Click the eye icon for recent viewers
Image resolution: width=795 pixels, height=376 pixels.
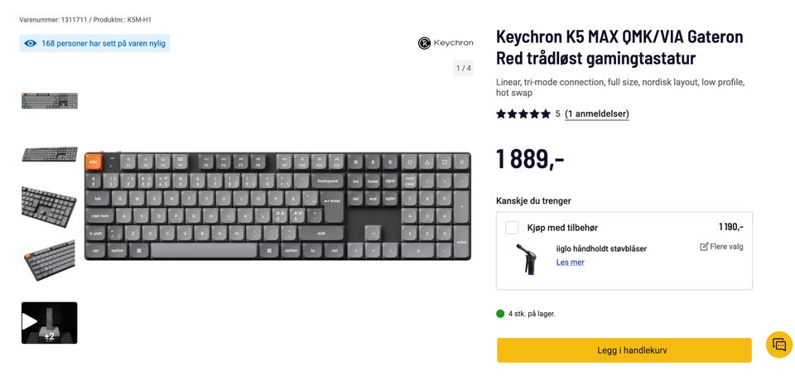pos(31,43)
